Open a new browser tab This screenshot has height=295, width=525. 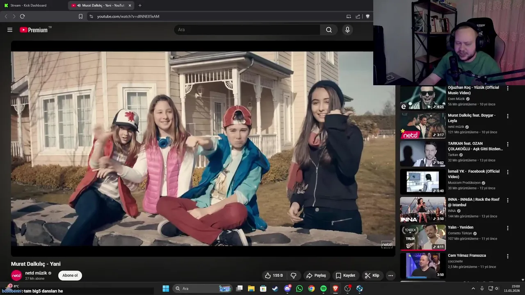140,5
